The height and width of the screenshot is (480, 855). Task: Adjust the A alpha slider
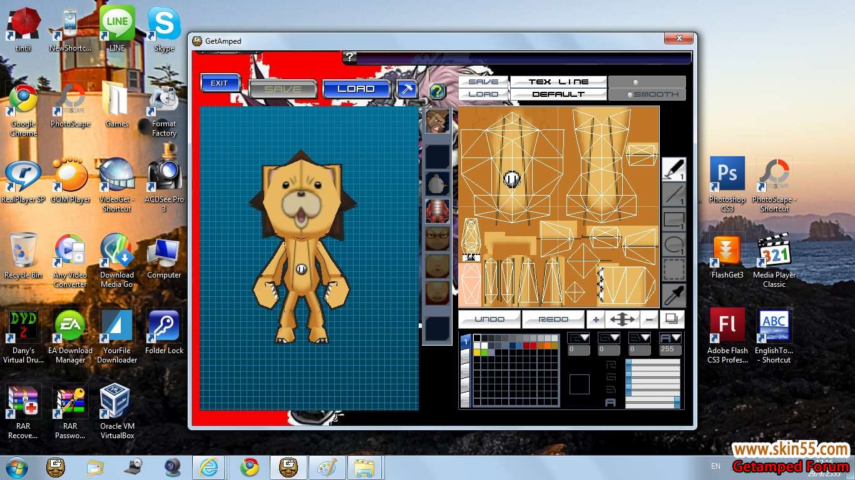point(653,402)
